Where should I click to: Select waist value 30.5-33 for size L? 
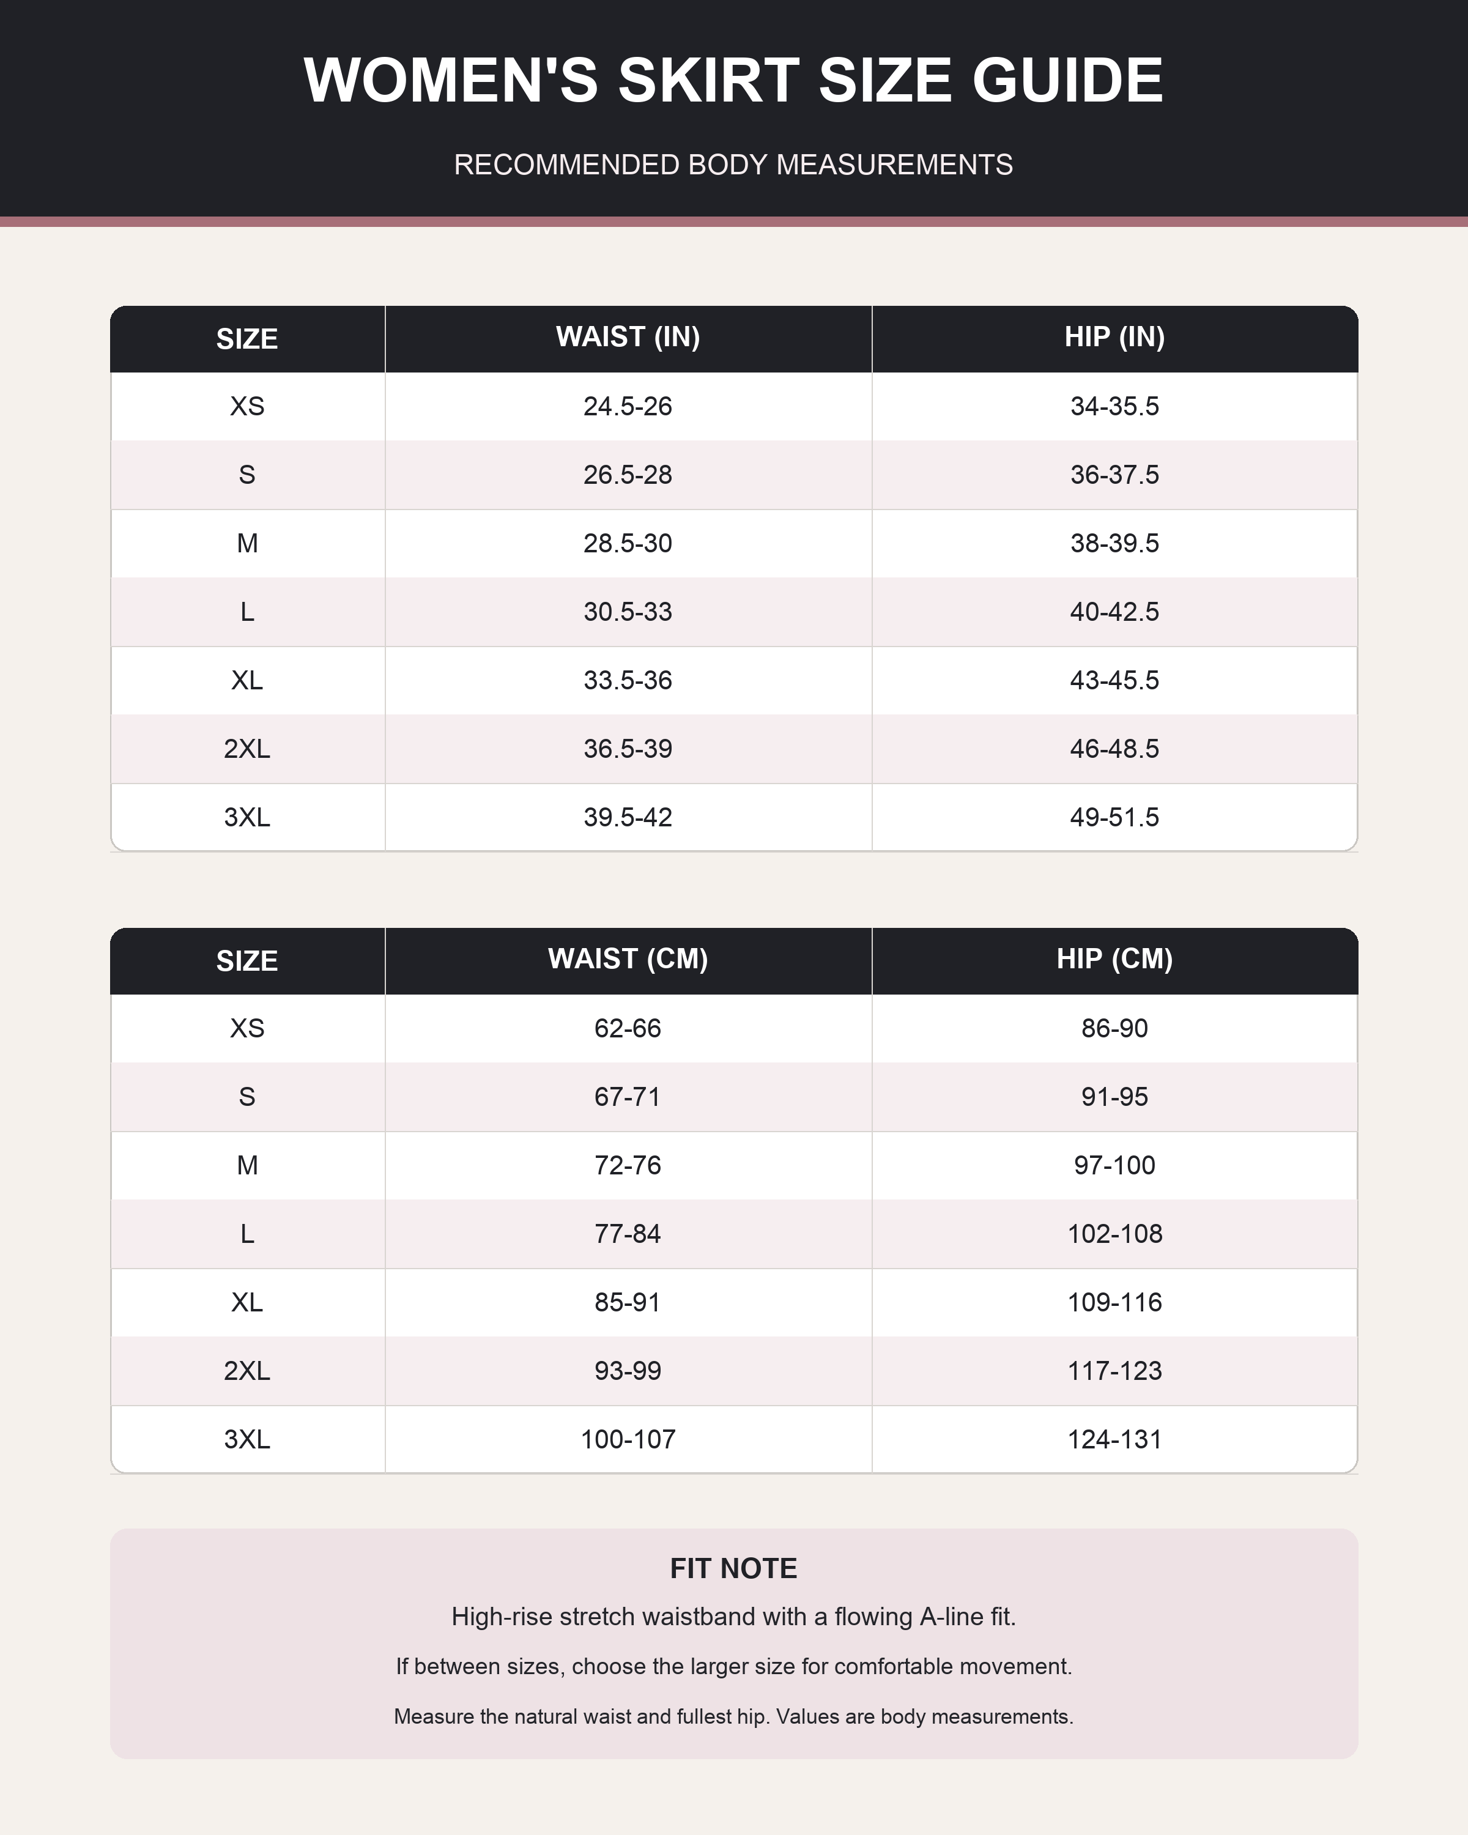(x=628, y=612)
